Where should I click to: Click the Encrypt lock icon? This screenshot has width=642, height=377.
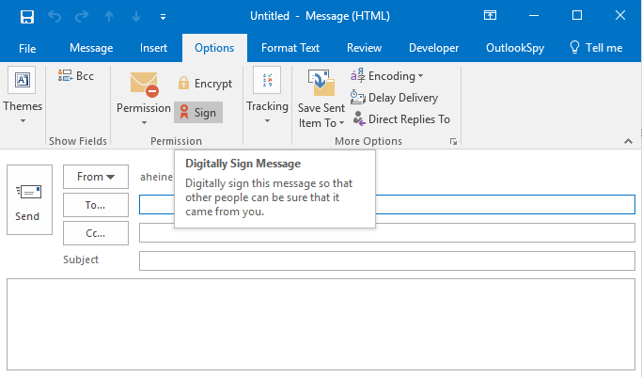pos(184,84)
